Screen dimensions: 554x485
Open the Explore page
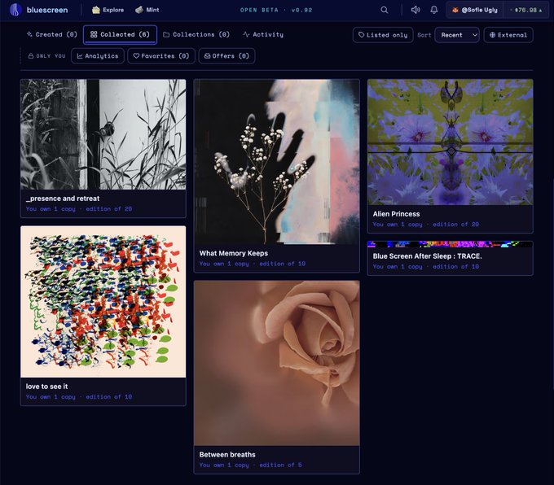coord(108,10)
